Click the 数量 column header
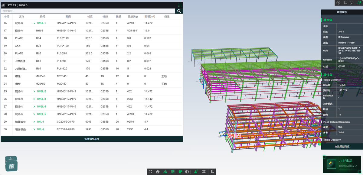The height and width of the screenshot is (175, 363). coord(119,17)
